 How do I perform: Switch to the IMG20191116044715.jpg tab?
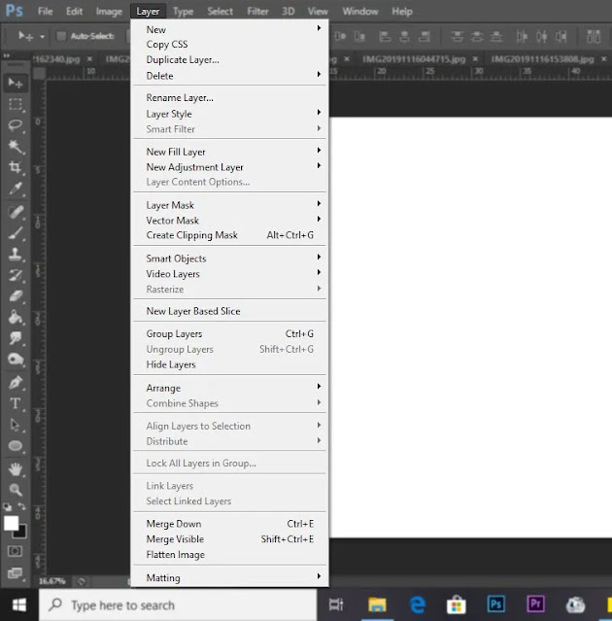[x=414, y=59]
